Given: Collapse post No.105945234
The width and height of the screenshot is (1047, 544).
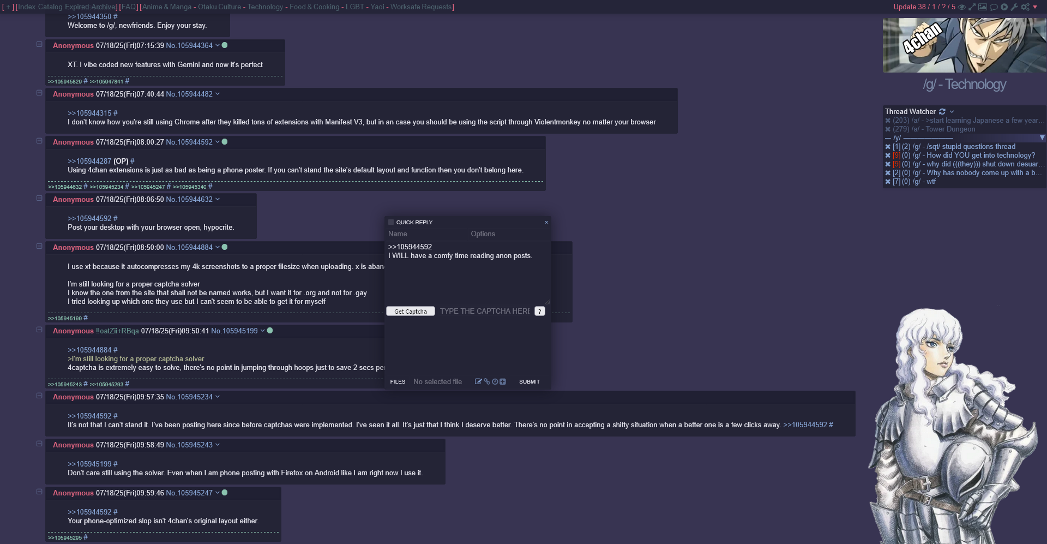Looking at the screenshot, I should pyautogui.click(x=39, y=396).
